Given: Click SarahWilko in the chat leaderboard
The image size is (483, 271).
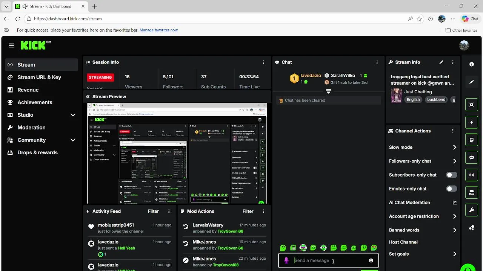Looking at the screenshot, I should pos(343,76).
